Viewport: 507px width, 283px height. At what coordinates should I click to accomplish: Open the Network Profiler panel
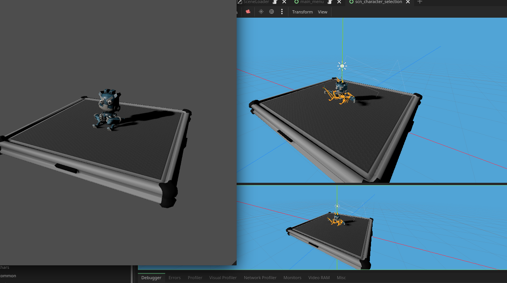pyautogui.click(x=260, y=277)
